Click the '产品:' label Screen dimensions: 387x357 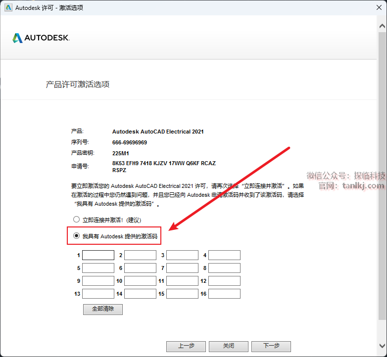78,131
